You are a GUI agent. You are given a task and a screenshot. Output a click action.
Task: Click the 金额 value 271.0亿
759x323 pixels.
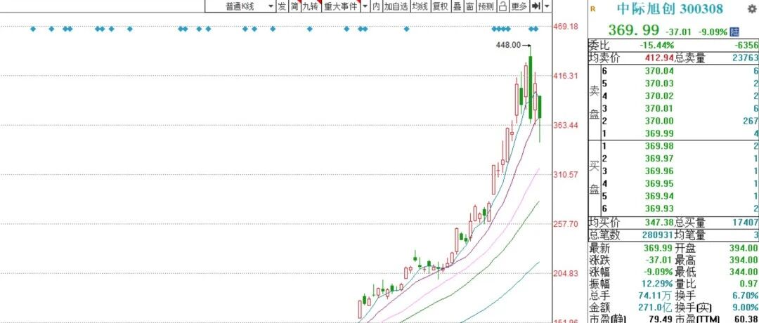657,308
